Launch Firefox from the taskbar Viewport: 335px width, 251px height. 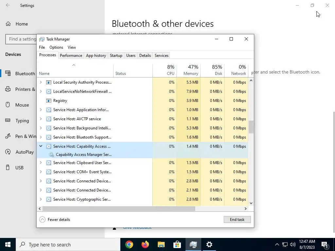tap(145, 244)
